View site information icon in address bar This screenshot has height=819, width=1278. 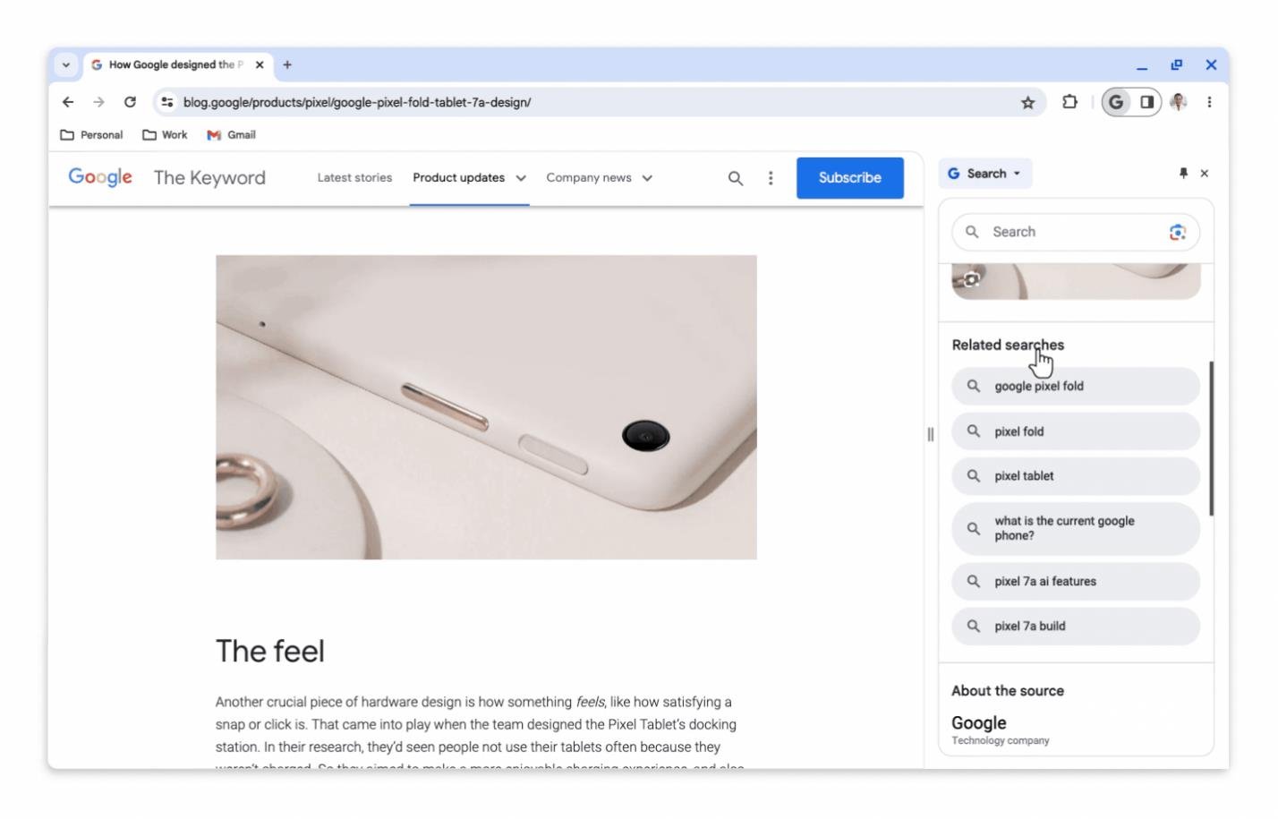pyautogui.click(x=167, y=102)
